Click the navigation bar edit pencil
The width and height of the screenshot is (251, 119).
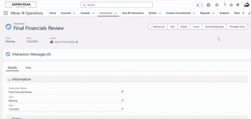(x=249, y=13)
